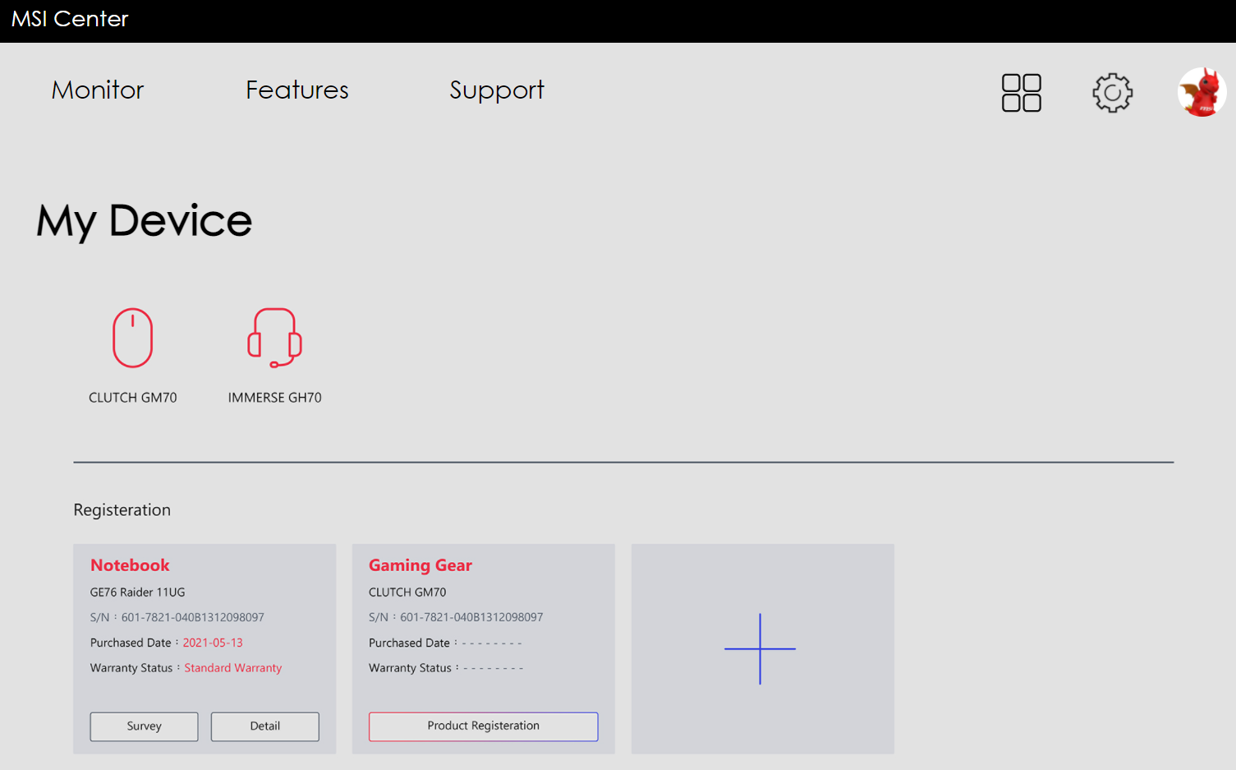Click the red dragon profile avatar

[x=1202, y=92]
